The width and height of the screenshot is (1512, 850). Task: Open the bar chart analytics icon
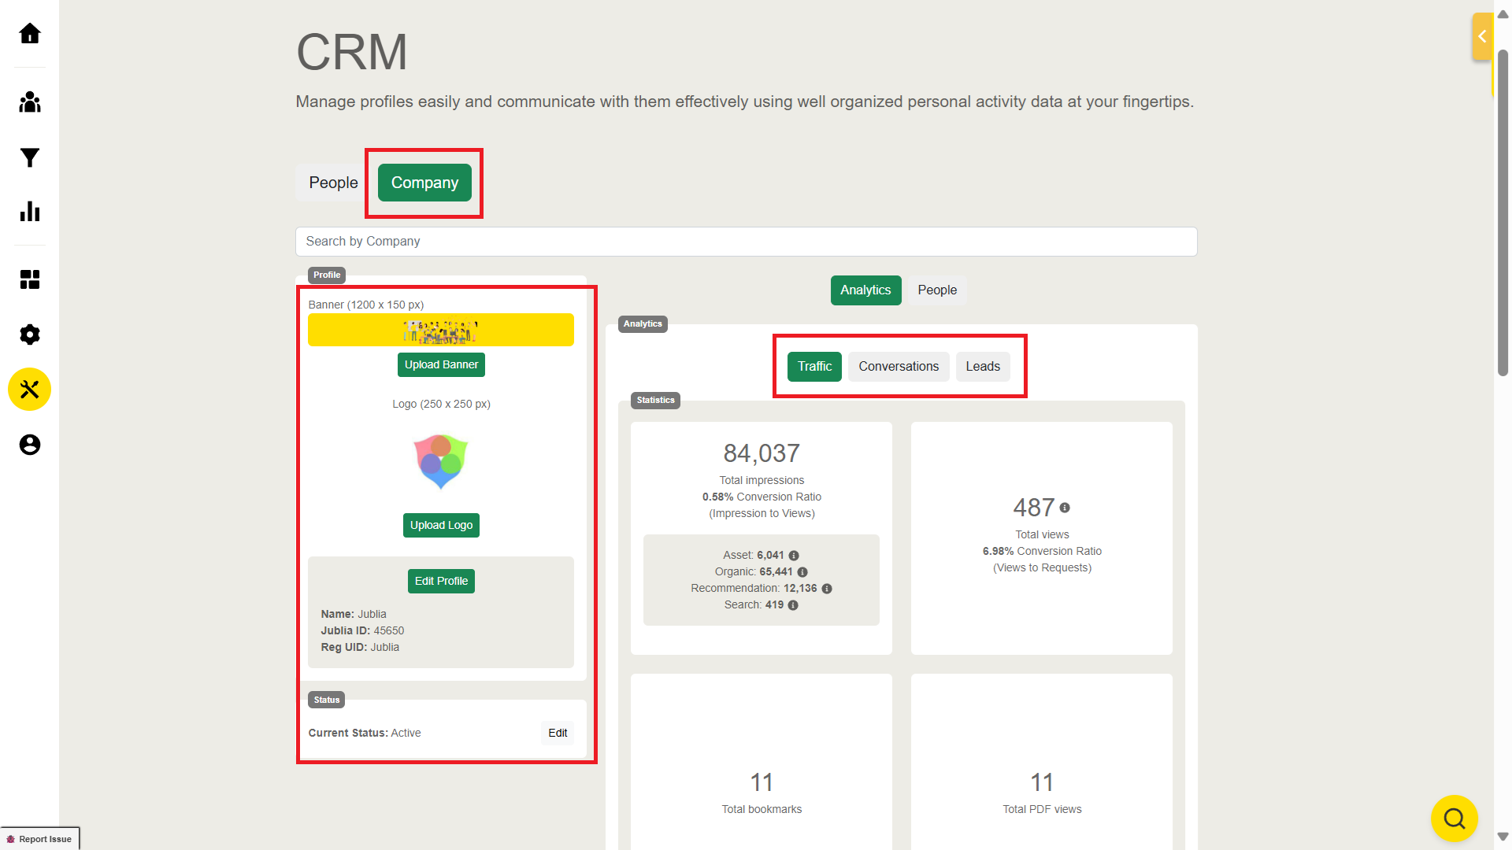point(30,211)
